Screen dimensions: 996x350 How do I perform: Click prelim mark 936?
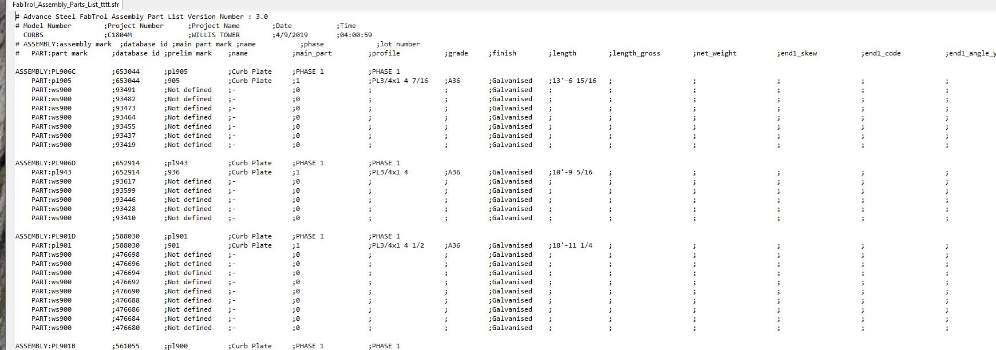pyautogui.click(x=174, y=172)
